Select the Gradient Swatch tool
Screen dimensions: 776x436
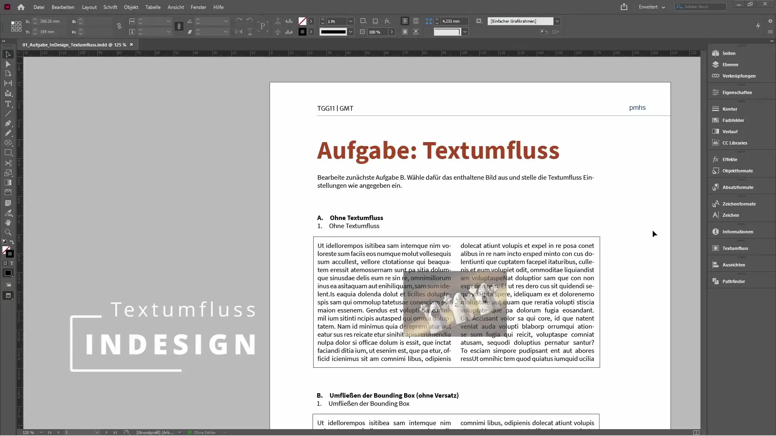click(x=8, y=183)
